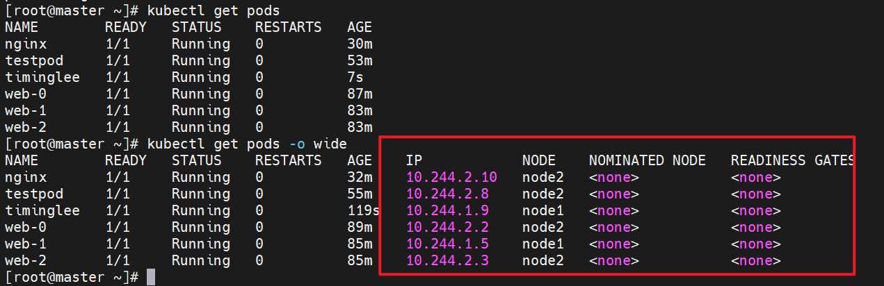This screenshot has height=286, width=884.
Task: Click web-0 in the 87m row
Action: (26, 94)
